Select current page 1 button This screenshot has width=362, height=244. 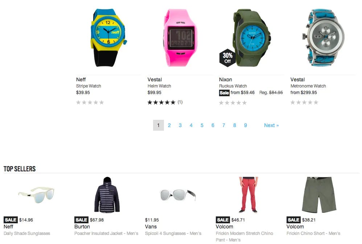[x=159, y=125]
